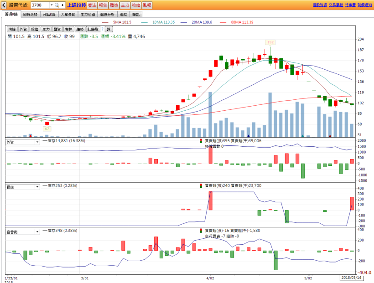
Task: Expand the 外資 indicator dropdown
Action: point(37,142)
